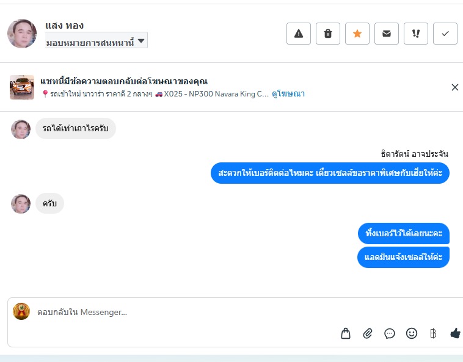This screenshot has height=362, width=463.
Task: Attach a file with paperclip icon
Action: [x=368, y=333]
